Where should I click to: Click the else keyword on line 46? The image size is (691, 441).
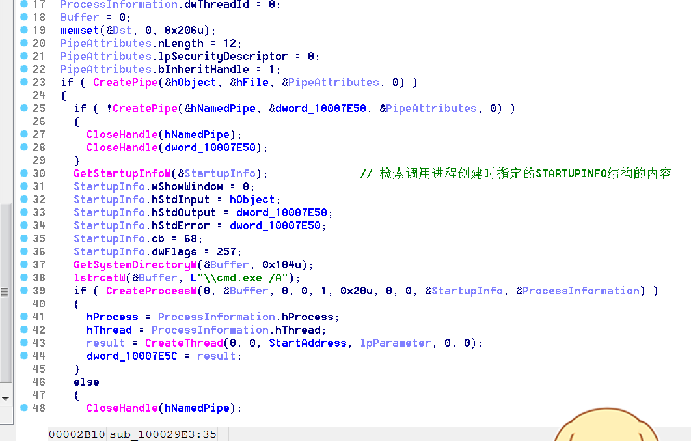87,382
